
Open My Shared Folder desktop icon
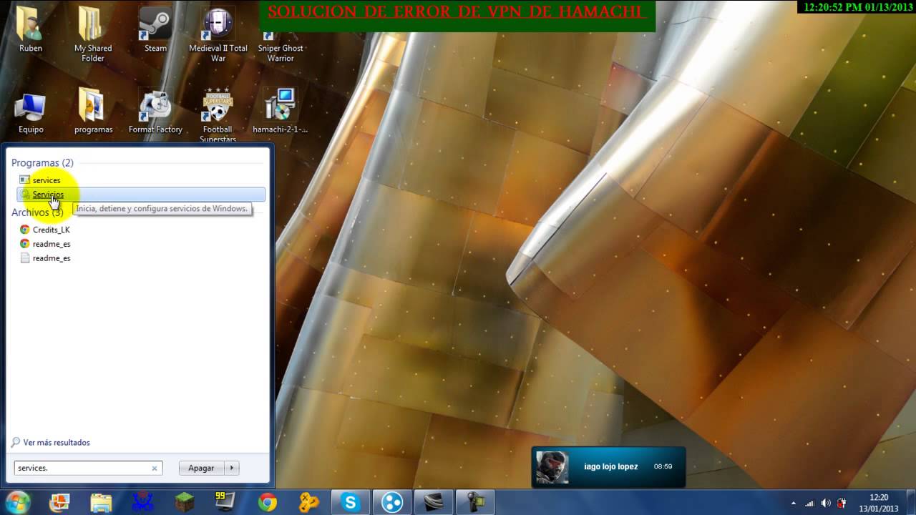click(x=93, y=34)
